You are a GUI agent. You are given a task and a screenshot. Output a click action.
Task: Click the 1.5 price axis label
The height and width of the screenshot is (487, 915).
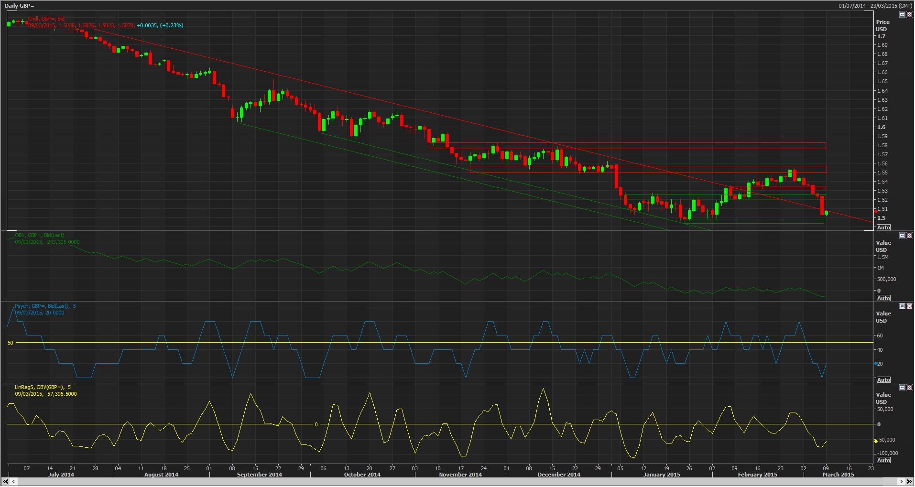(x=881, y=218)
